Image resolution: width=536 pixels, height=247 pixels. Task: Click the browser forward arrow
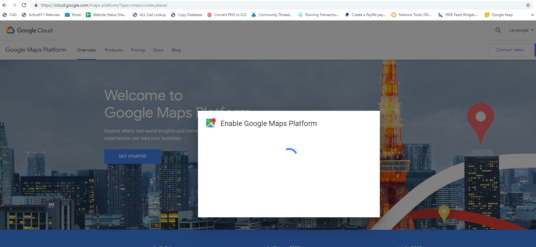tap(14, 5)
